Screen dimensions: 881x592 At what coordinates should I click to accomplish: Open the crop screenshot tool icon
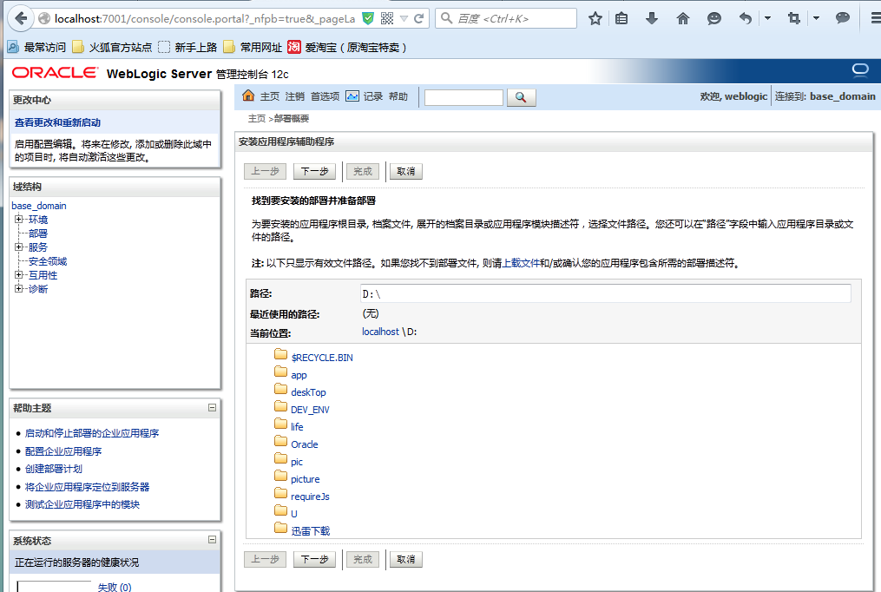point(794,18)
